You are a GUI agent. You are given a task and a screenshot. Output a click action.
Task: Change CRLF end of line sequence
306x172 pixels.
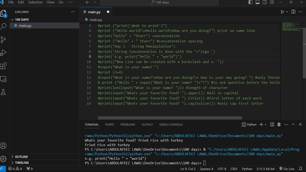pyautogui.click(x=234, y=169)
